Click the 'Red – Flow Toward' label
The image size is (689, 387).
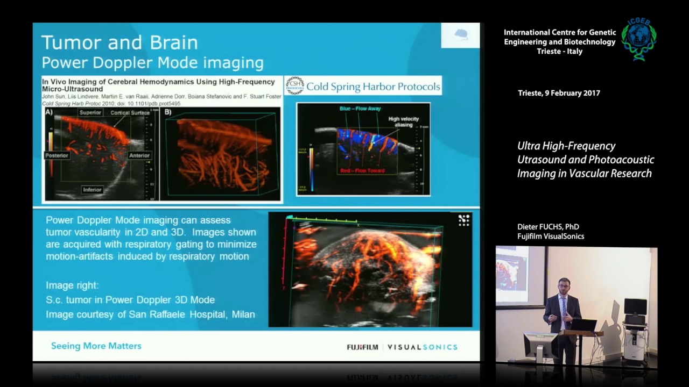click(x=362, y=170)
